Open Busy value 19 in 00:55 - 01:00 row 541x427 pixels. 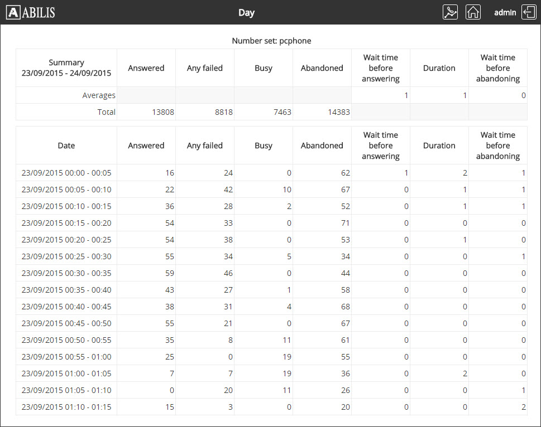pyautogui.click(x=287, y=357)
